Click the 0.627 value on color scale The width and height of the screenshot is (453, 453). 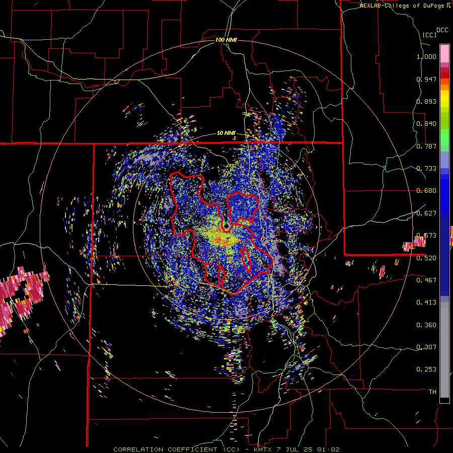[x=426, y=213]
